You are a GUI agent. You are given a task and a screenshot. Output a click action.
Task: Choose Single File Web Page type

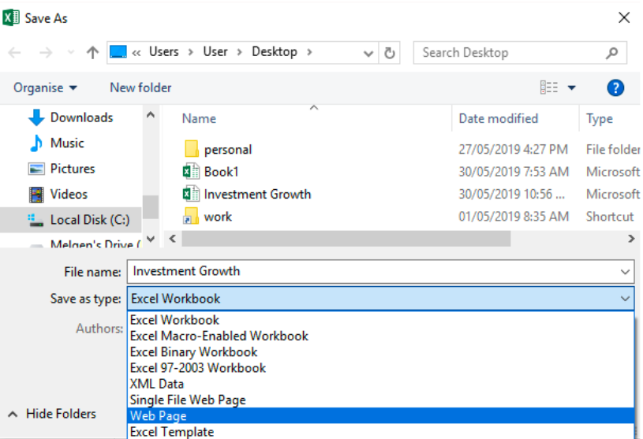[381, 400]
